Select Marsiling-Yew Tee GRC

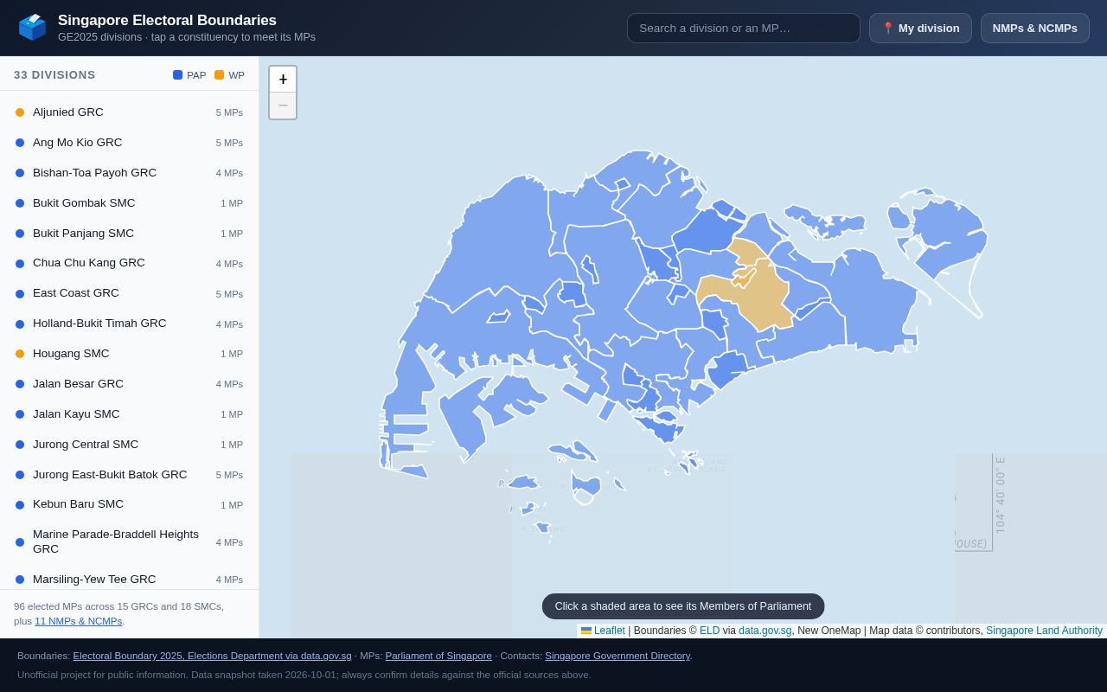[130, 580]
